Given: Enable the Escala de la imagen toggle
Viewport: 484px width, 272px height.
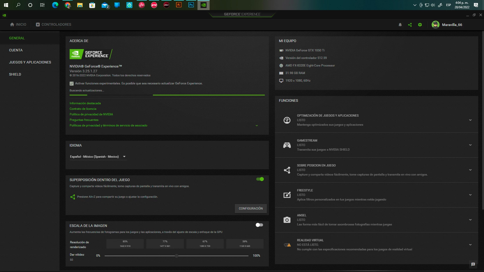Looking at the screenshot, I should [259, 225].
